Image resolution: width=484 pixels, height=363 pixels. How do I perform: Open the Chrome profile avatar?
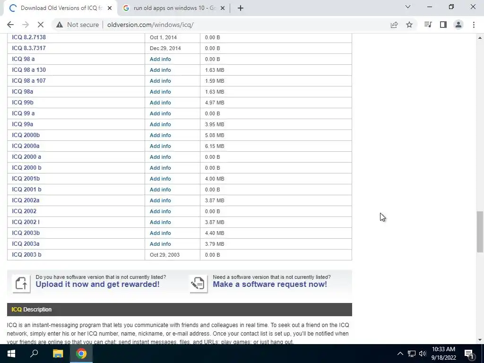pyautogui.click(x=458, y=25)
